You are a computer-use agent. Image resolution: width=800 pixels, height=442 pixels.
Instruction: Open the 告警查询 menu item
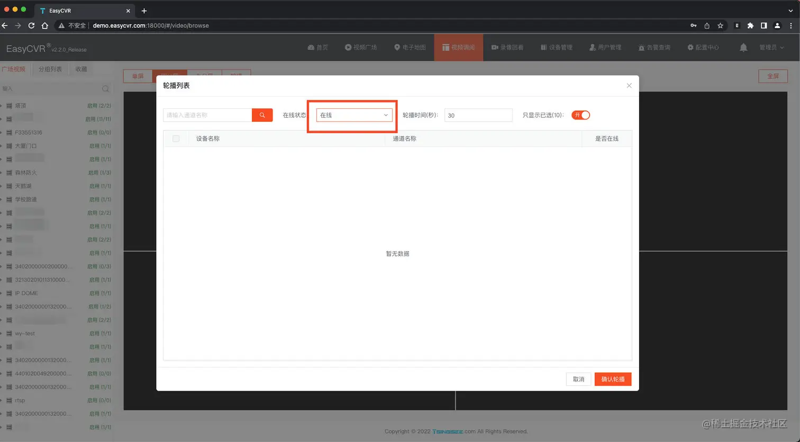point(654,48)
